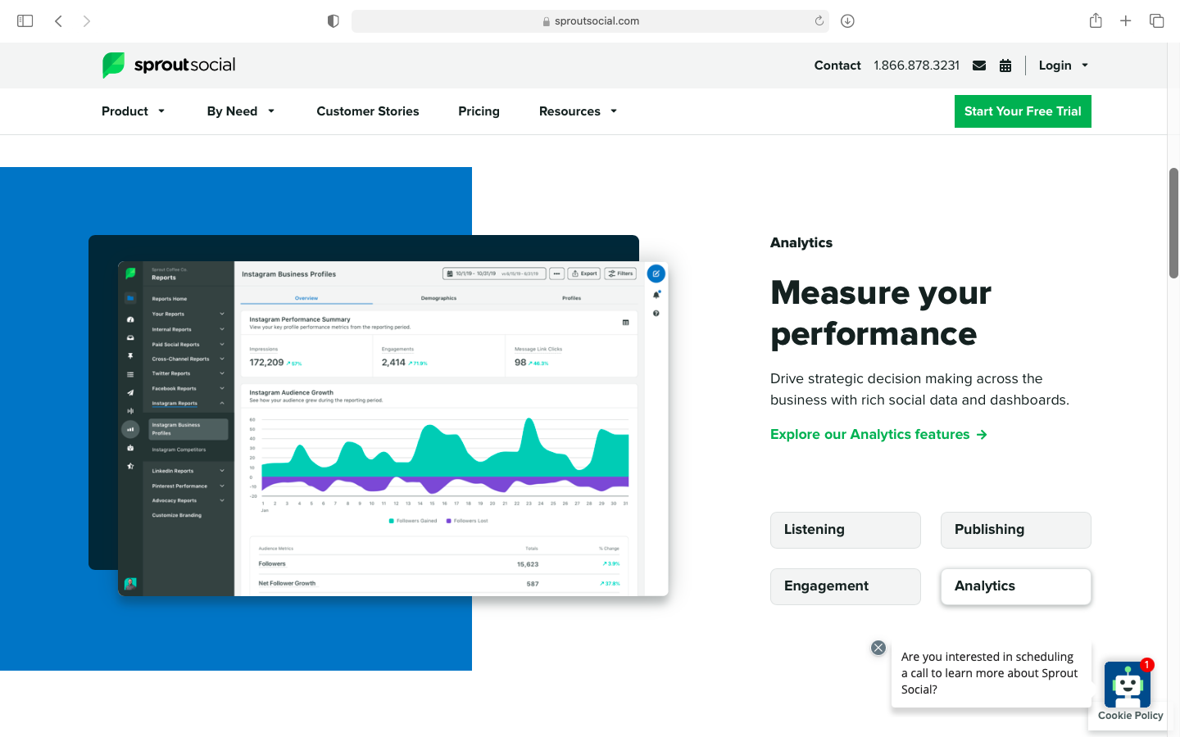Click the chat message about scheduling a call
Screen dimensions: 1180x737
click(x=991, y=673)
